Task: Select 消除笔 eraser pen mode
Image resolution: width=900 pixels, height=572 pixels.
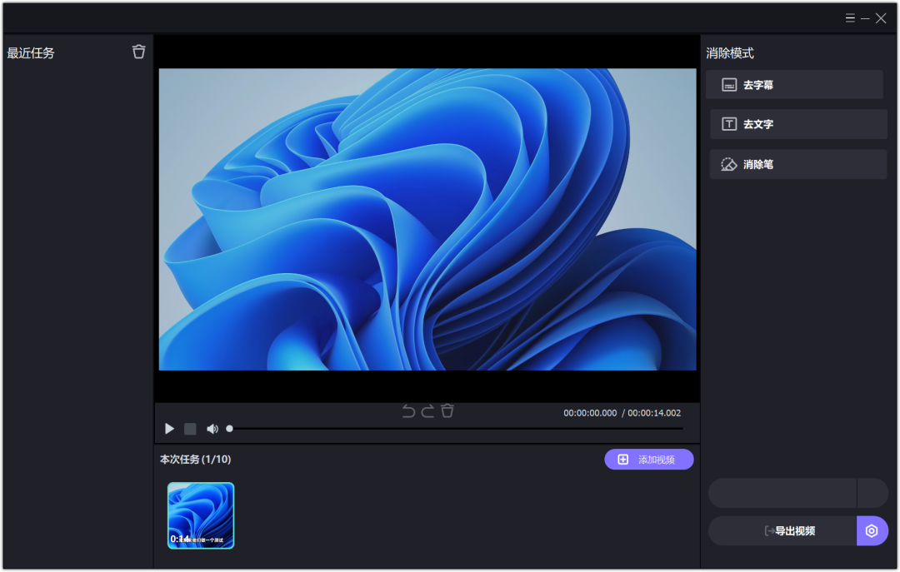Action: pyautogui.click(x=798, y=165)
